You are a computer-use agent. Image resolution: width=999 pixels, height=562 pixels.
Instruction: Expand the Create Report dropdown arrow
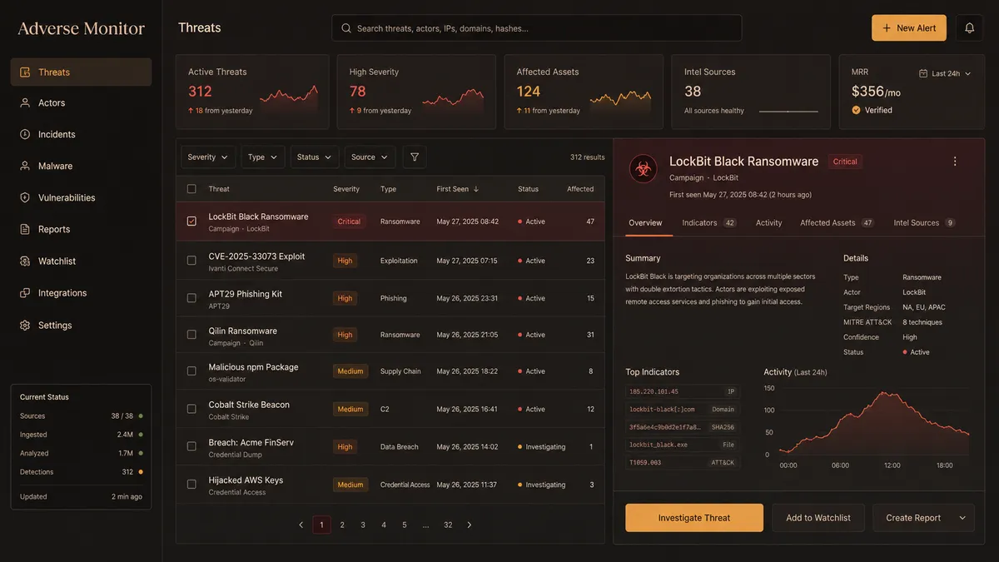pos(962,518)
